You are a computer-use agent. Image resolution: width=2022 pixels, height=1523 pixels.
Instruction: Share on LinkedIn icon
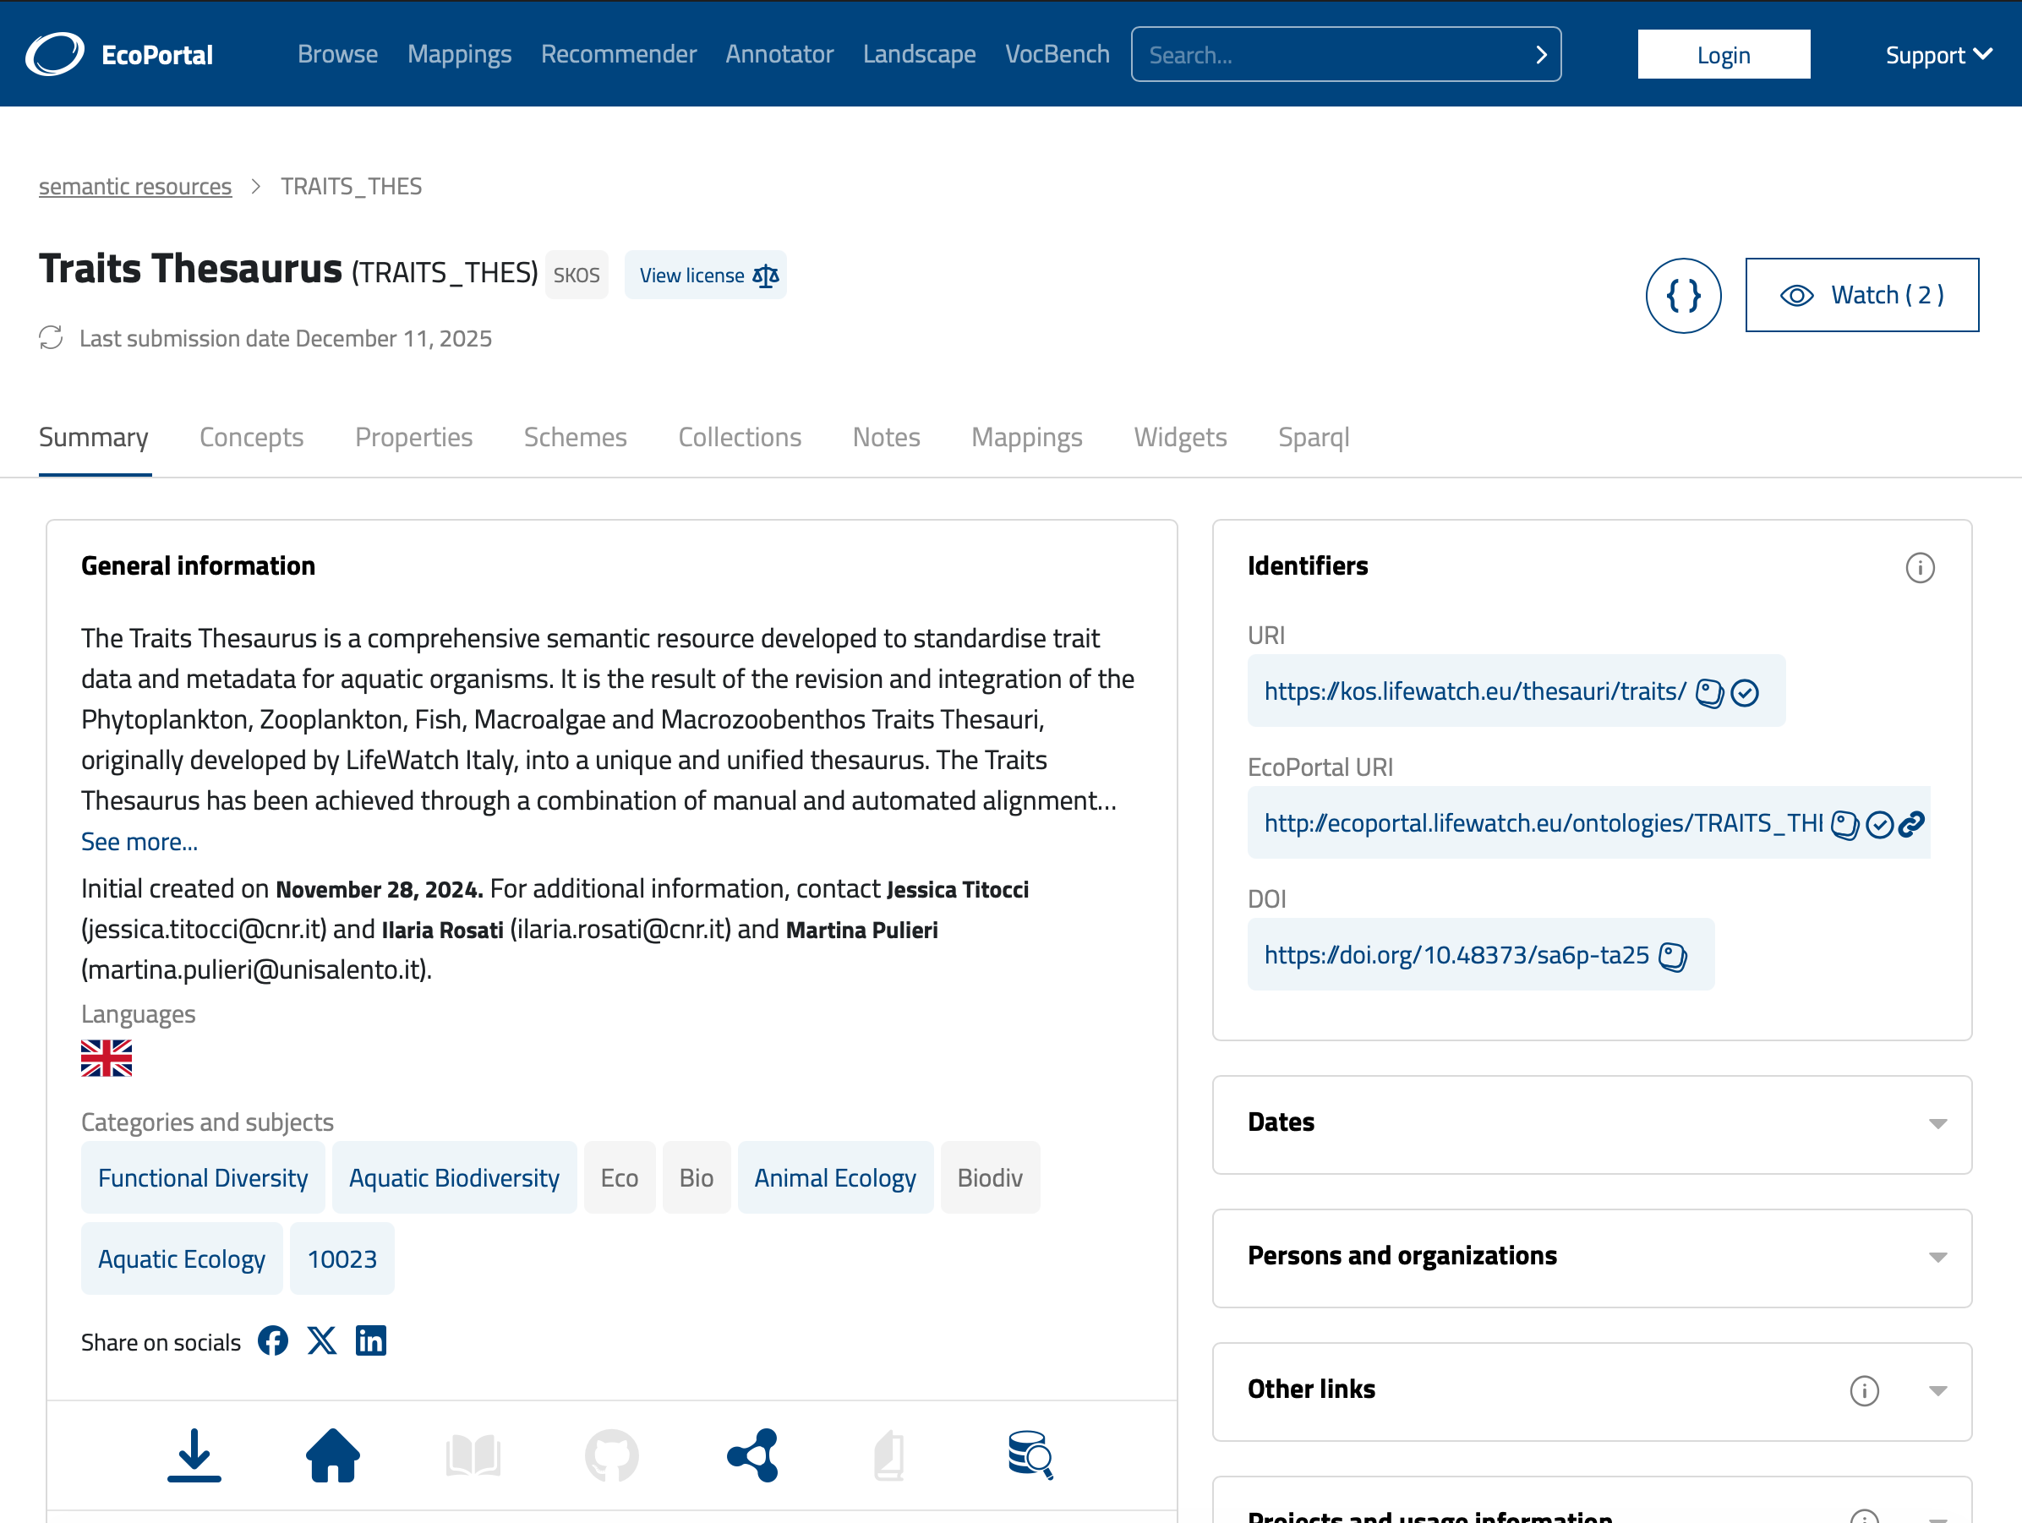[370, 1341]
